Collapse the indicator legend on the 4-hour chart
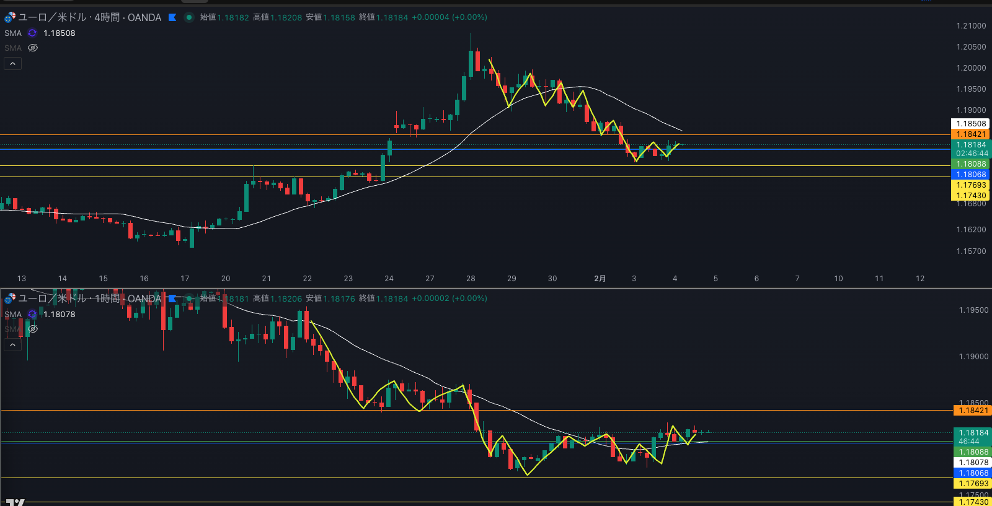Viewport: 992px width, 506px height. coord(12,64)
